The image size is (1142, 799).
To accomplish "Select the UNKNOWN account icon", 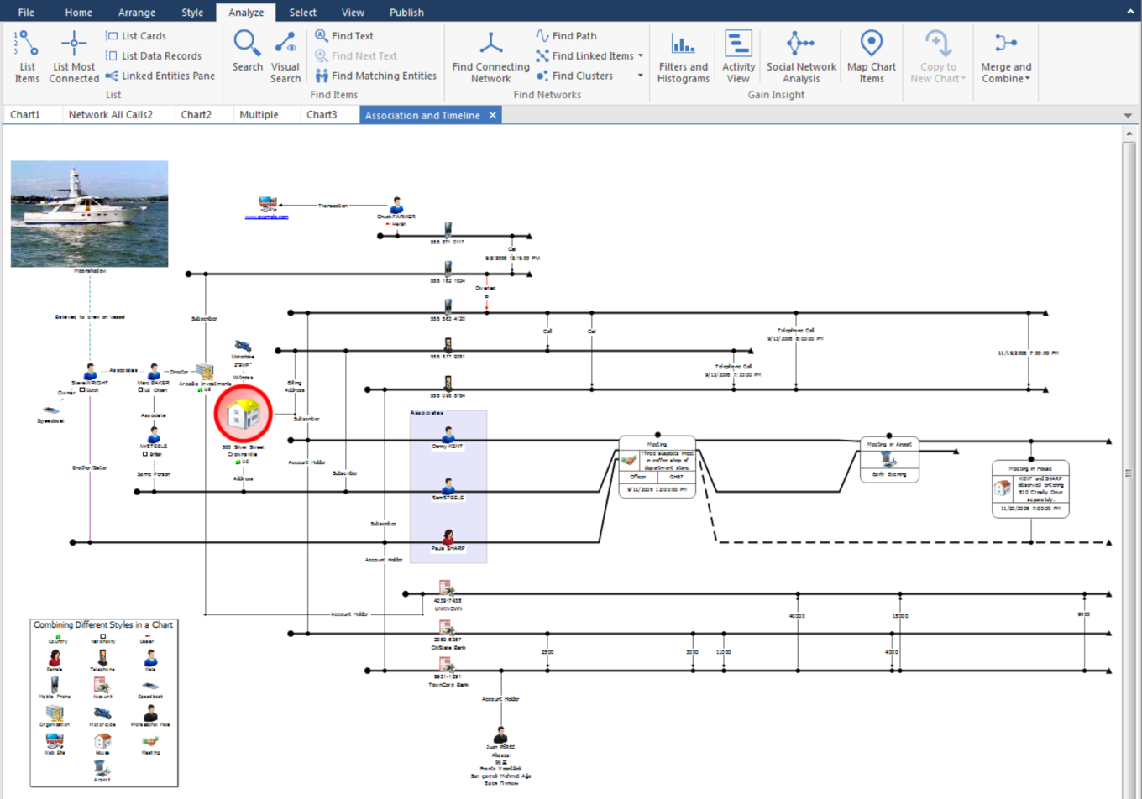I will [x=446, y=587].
